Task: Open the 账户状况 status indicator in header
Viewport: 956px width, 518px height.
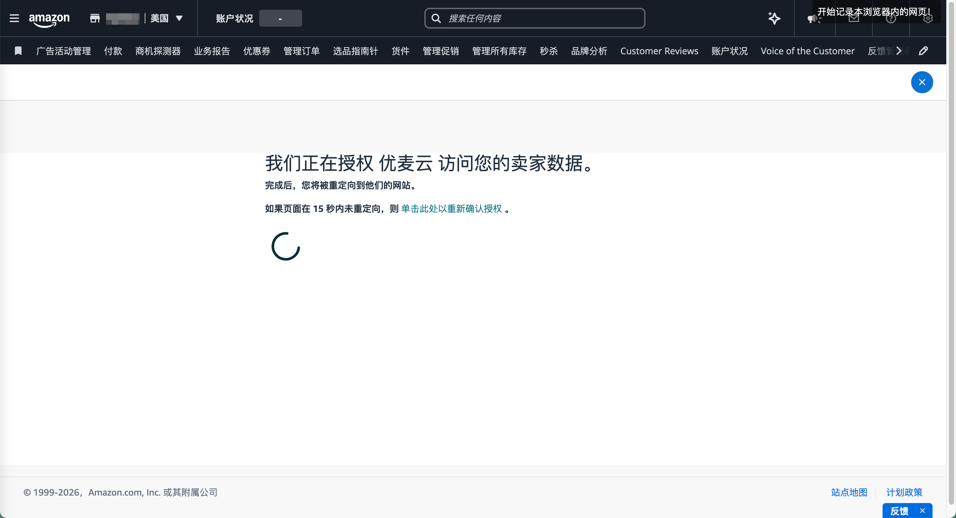Action: tap(280, 18)
